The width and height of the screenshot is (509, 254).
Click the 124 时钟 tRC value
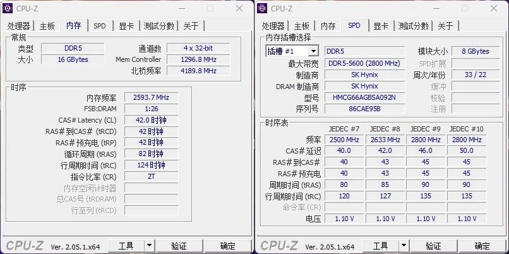click(x=151, y=165)
